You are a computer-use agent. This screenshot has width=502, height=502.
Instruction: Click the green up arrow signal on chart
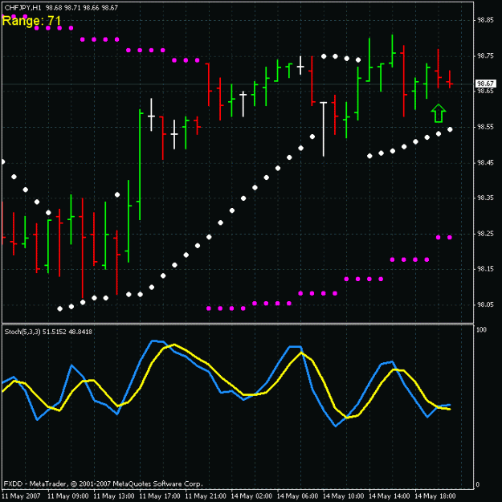(x=439, y=113)
